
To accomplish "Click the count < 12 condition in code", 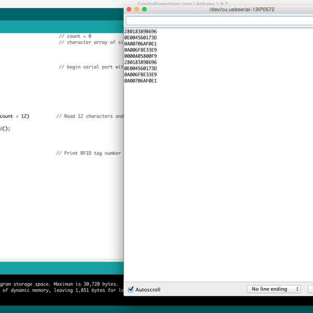I will click(15, 116).
